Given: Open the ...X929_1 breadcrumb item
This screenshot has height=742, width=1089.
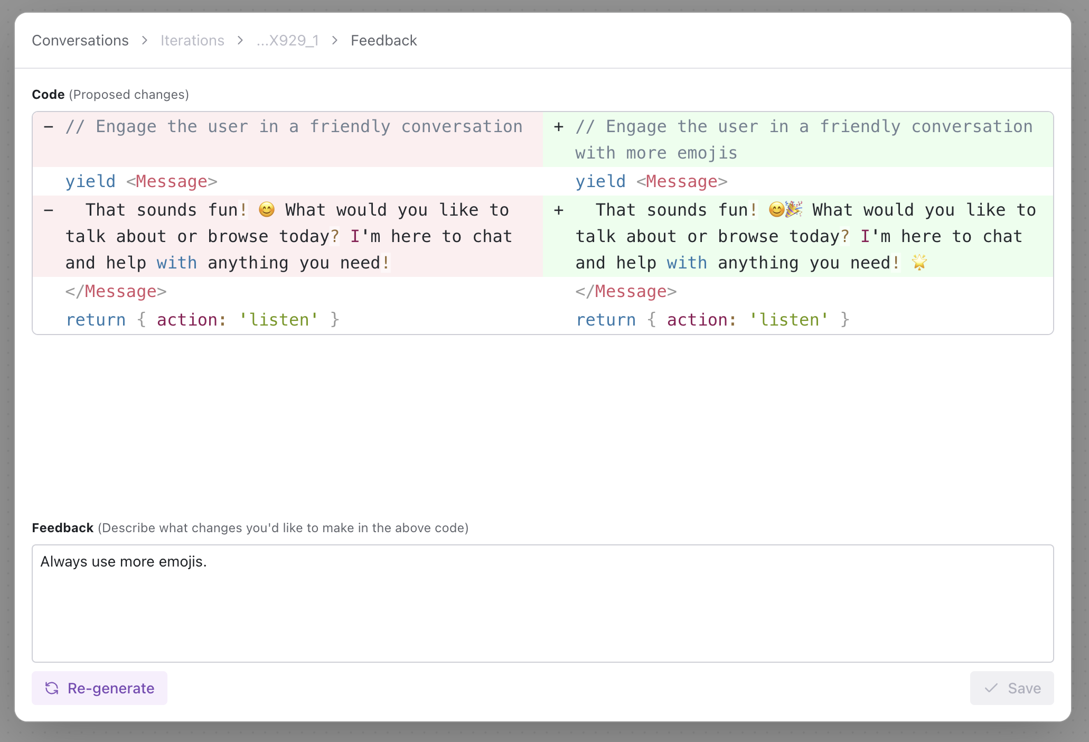Looking at the screenshot, I should (287, 41).
